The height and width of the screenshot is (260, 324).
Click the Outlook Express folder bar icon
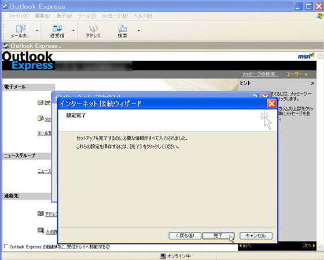click(x=6, y=46)
